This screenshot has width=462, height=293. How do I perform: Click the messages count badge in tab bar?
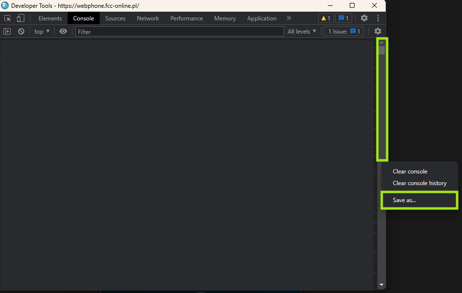click(343, 18)
